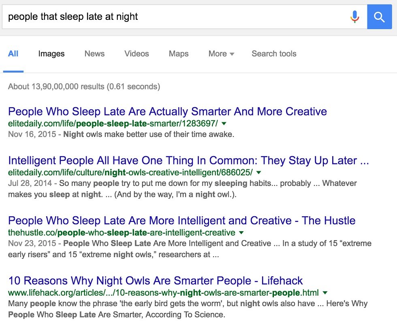
Task: Open the Maps tab
Action: (179, 53)
